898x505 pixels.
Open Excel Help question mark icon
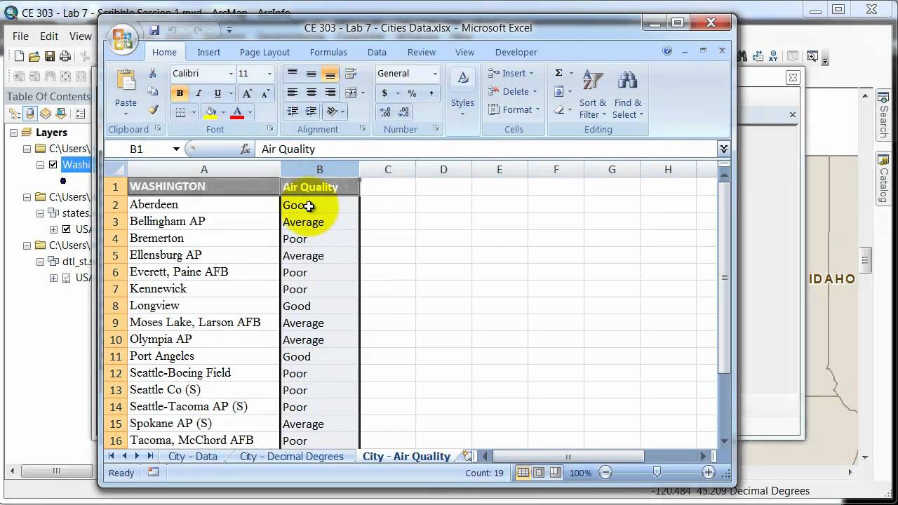click(x=667, y=51)
